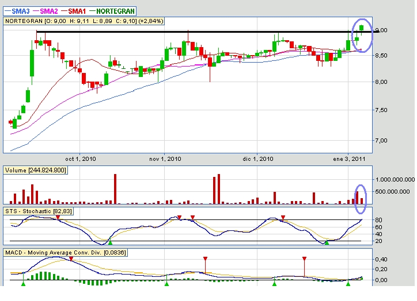Click the MACD red sell marker before oct 1
The image size is (417, 301).
coord(71,258)
